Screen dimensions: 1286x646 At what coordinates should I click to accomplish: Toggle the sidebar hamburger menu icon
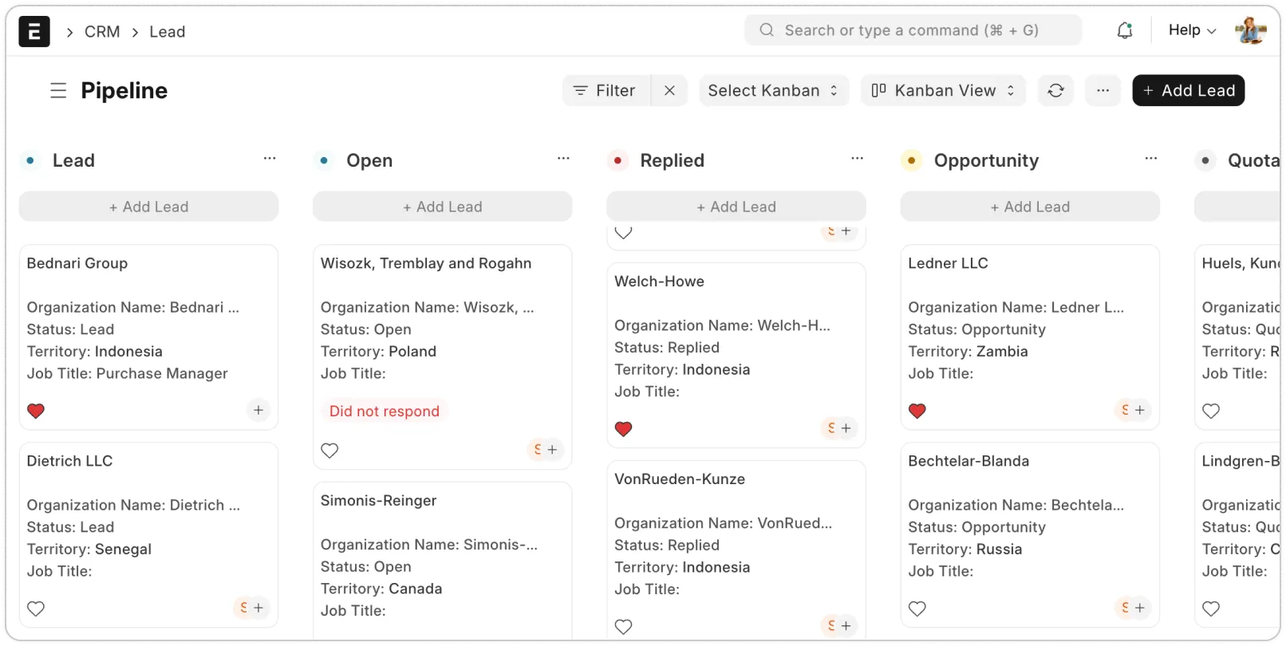pos(58,91)
